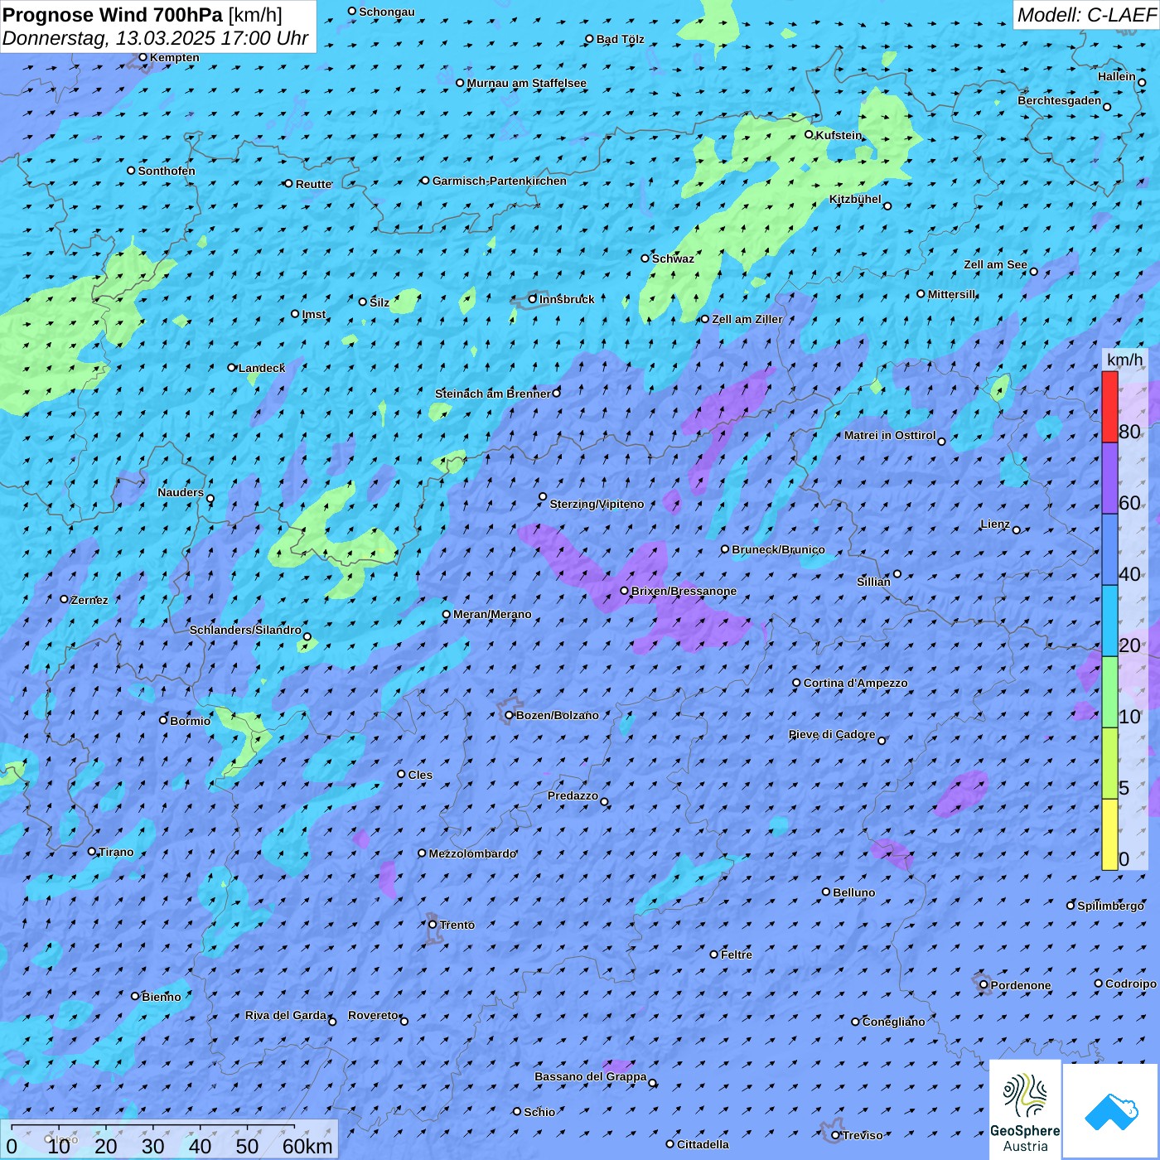Click the 'Codroipo' label
The width and height of the screenshot is (1160, 1160).
coord(1131,984)
